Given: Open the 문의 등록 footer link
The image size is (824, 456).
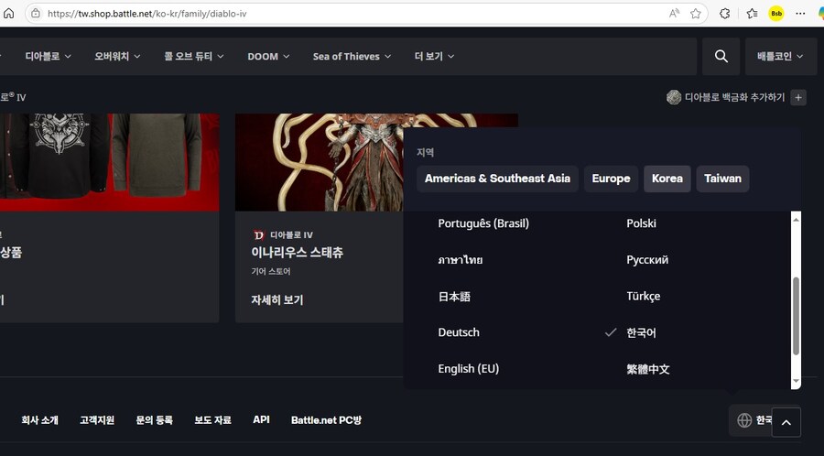Looking at the screenshot, I should (x=154, y=420).
